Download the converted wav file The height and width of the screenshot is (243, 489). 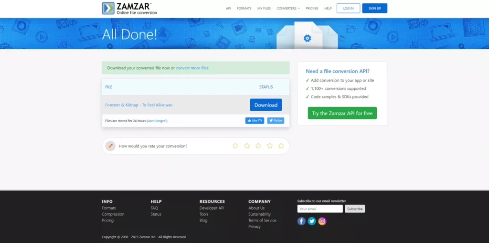click(266, 105)
